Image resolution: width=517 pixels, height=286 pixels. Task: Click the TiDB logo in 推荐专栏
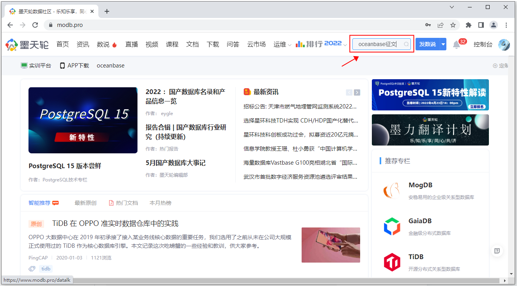tap(392, 262)
